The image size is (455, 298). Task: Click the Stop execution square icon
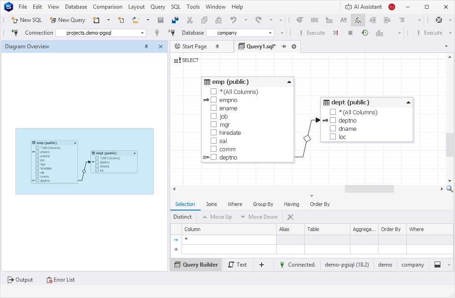pos(350,33)
